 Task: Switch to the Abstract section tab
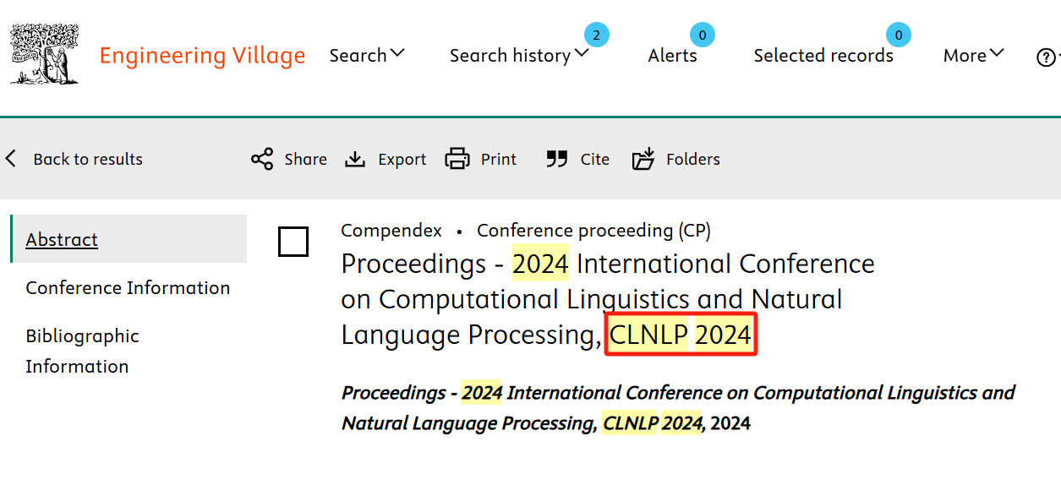point(62,240)
